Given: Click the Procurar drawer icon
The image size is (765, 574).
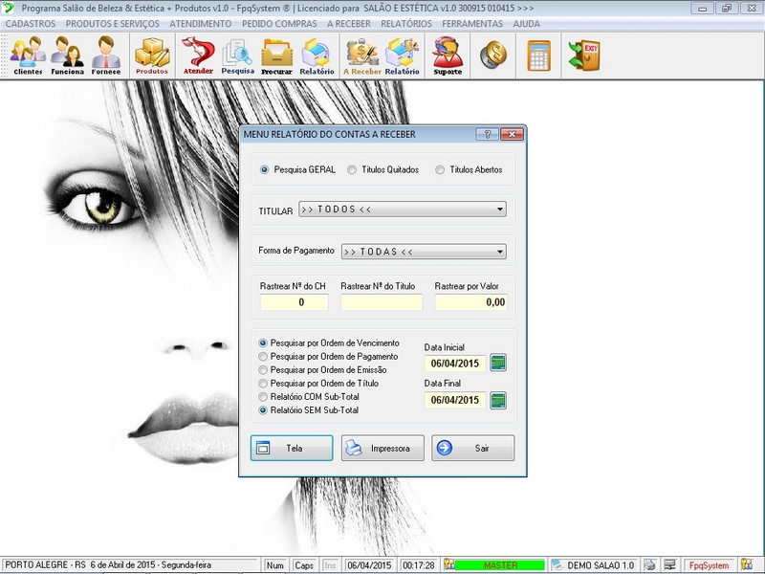Looking at the screenshot, I should pos(276,55).
